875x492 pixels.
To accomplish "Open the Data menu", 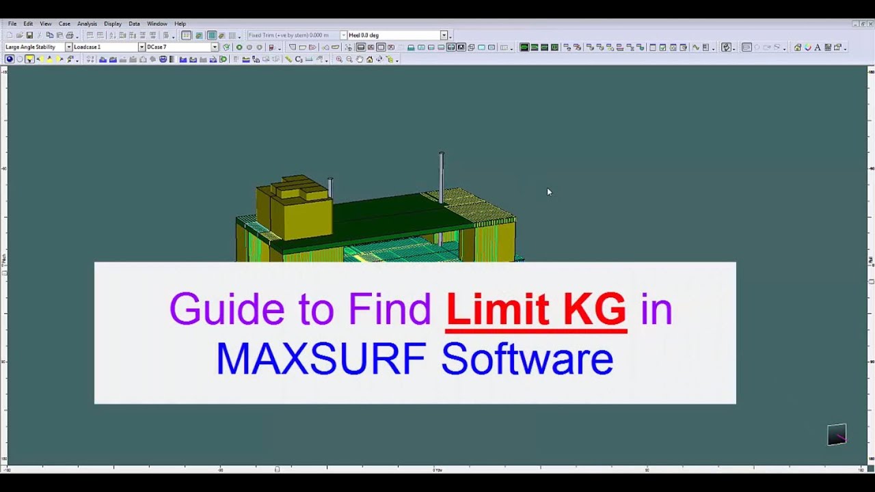I will [x=134, y=24].
